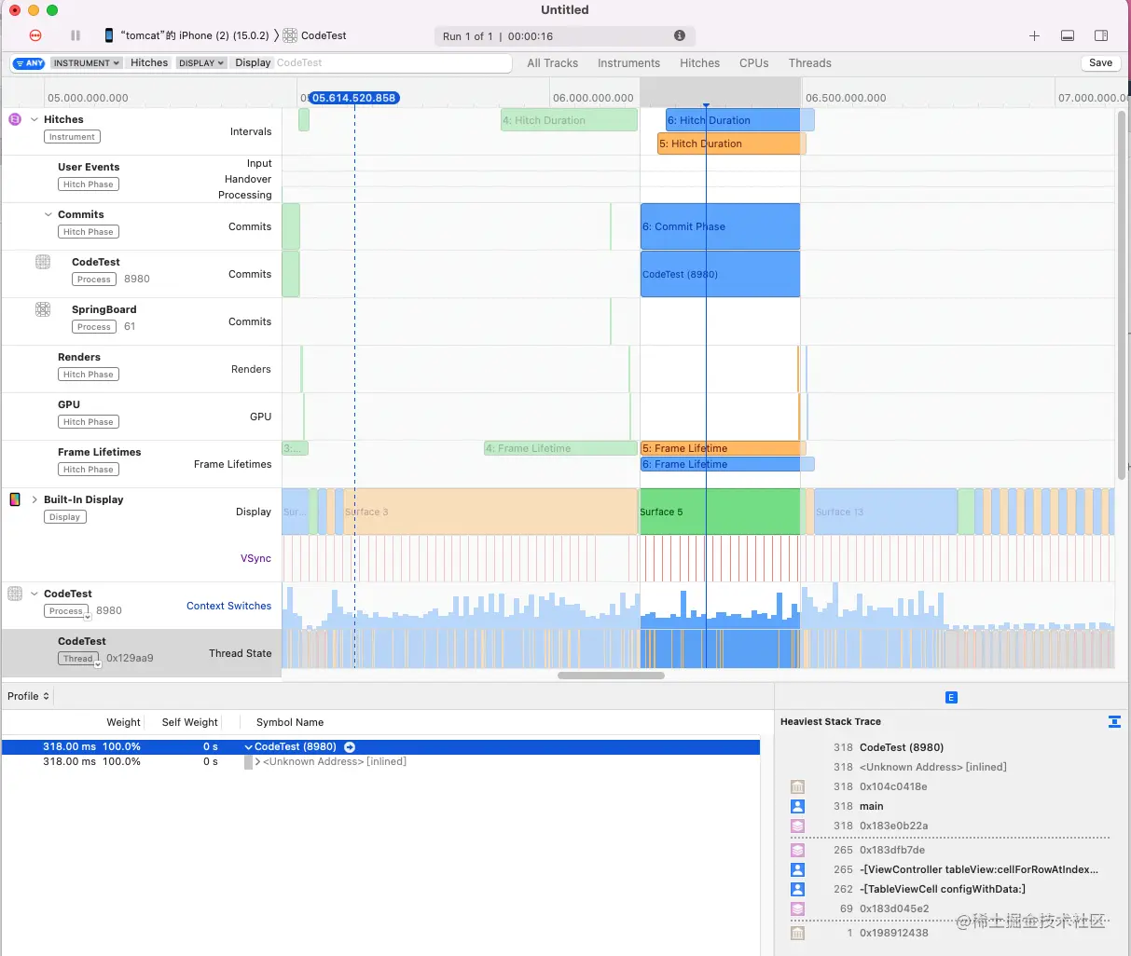Image resolution: width=1131 pixels, height=956 pixels.
Task: Click the Display tag under Built-In Display
Action: tap(64, 517)
